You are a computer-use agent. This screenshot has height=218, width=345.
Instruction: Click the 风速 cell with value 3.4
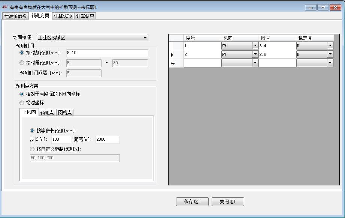[277, 46]
